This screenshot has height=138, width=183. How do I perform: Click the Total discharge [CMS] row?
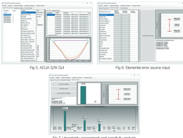point(32,46)
